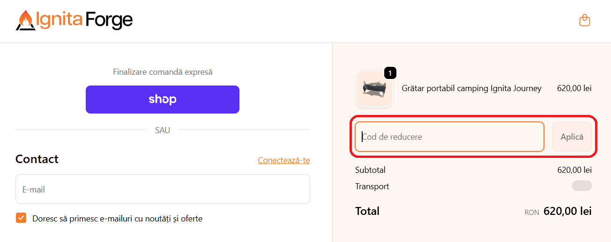Toggle the newsletter e-mail offers checkbox

tap(21, 218)
